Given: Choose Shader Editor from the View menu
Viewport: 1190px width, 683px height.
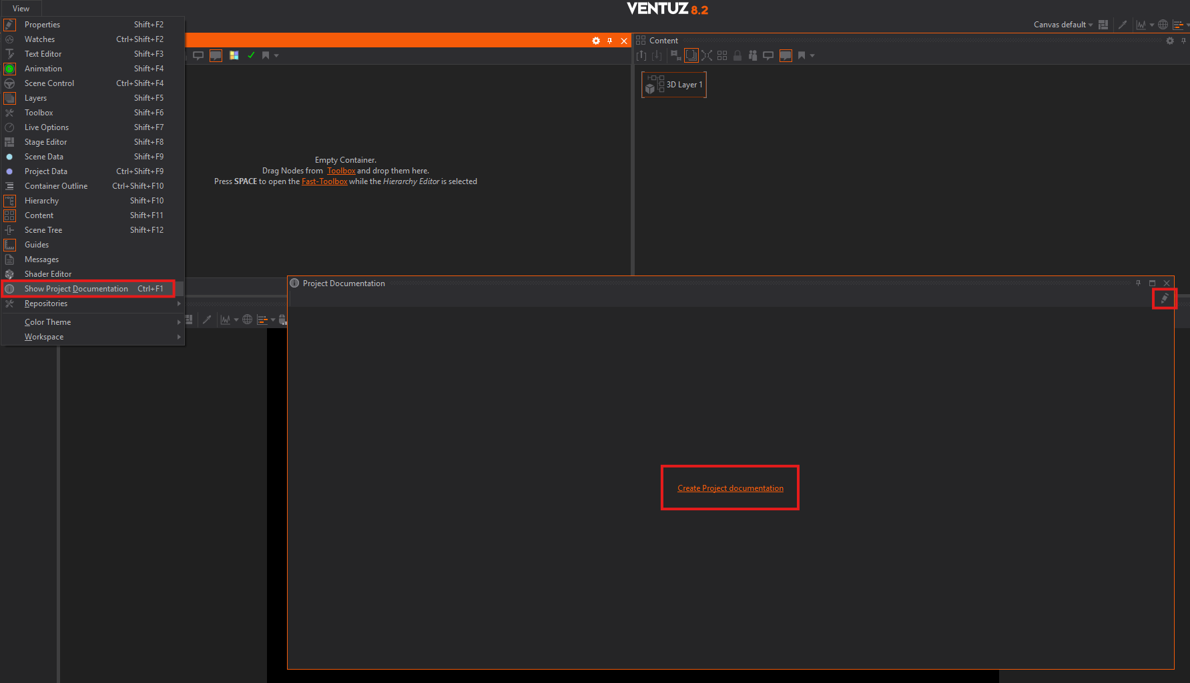Looking at the screenshot, I should (x=48, y=274).
